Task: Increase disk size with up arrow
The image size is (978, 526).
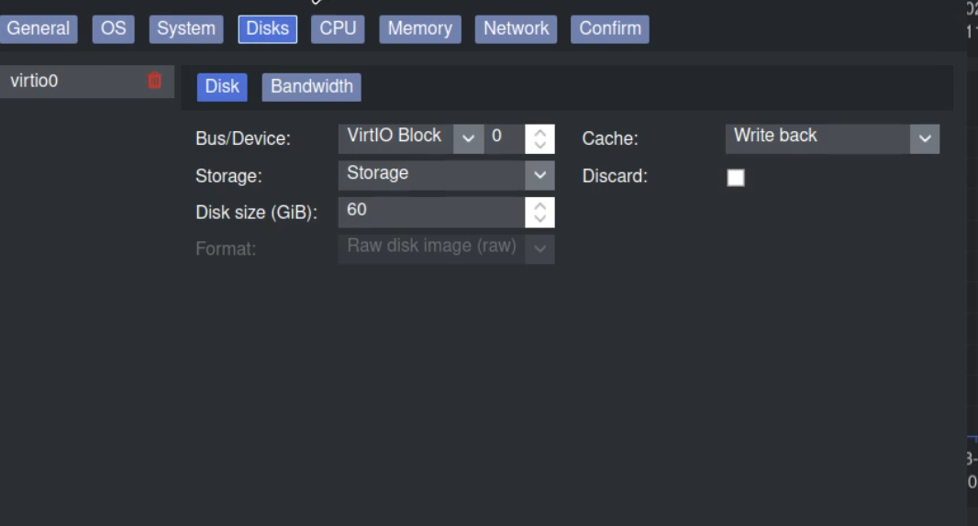Action: point(540,205)
